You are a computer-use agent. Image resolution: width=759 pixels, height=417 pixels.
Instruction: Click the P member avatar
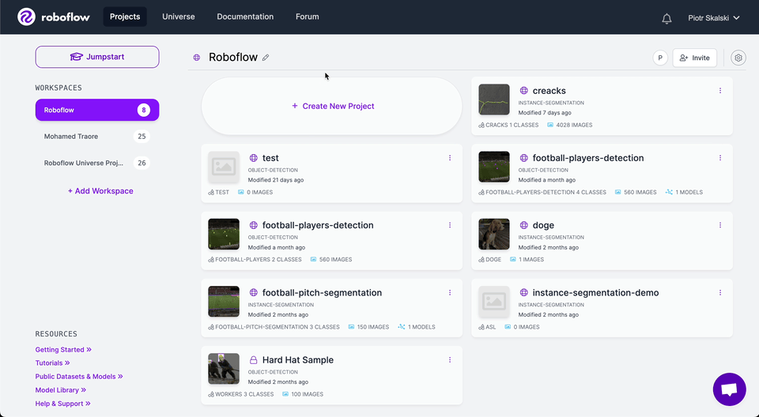[x=660, y=58]
